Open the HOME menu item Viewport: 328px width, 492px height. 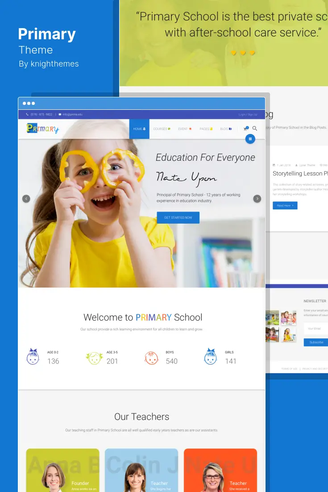coord(139,129)
